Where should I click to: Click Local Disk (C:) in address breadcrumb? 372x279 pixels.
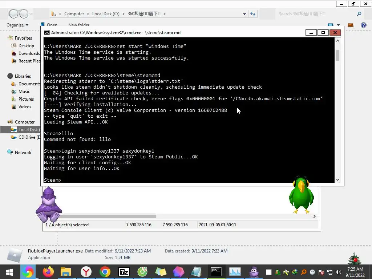tap(106, 14)
